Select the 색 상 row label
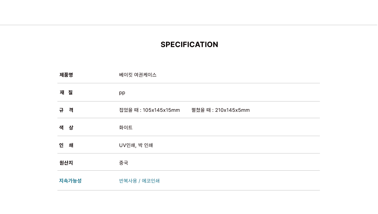This screenshot has width=378, height=214. click(x=66, y=128)
